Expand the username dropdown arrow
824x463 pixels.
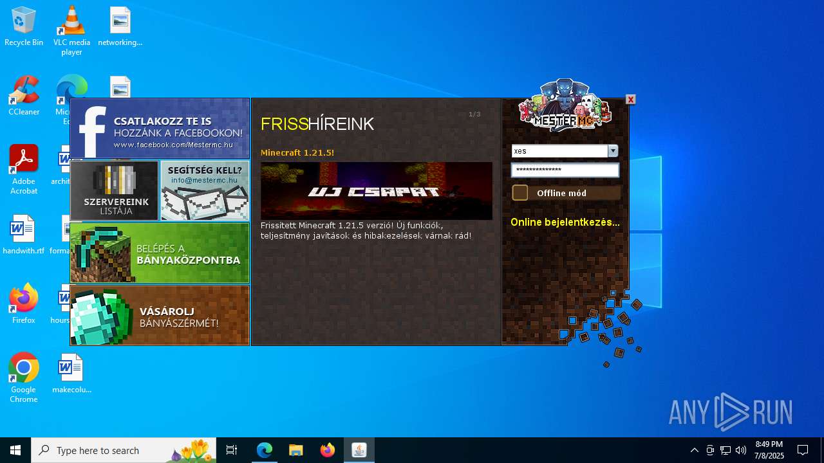click(613, 151)
